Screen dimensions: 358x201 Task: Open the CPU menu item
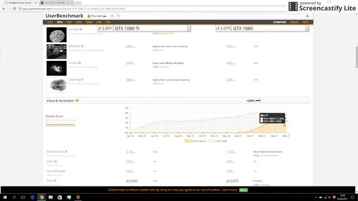point(50,22)
